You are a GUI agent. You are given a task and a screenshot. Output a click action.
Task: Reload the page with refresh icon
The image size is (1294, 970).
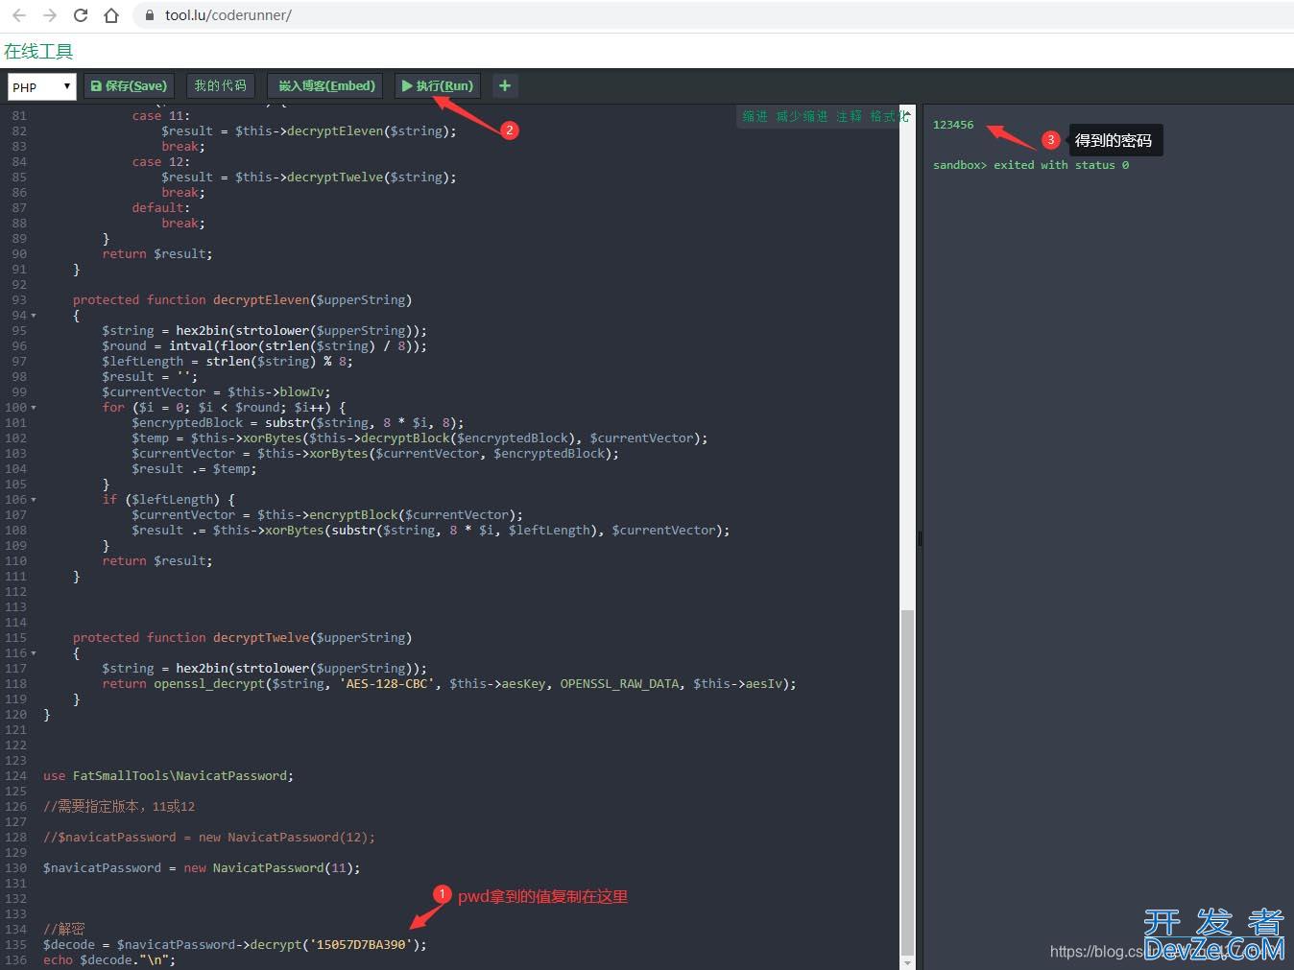click(81, 15)
